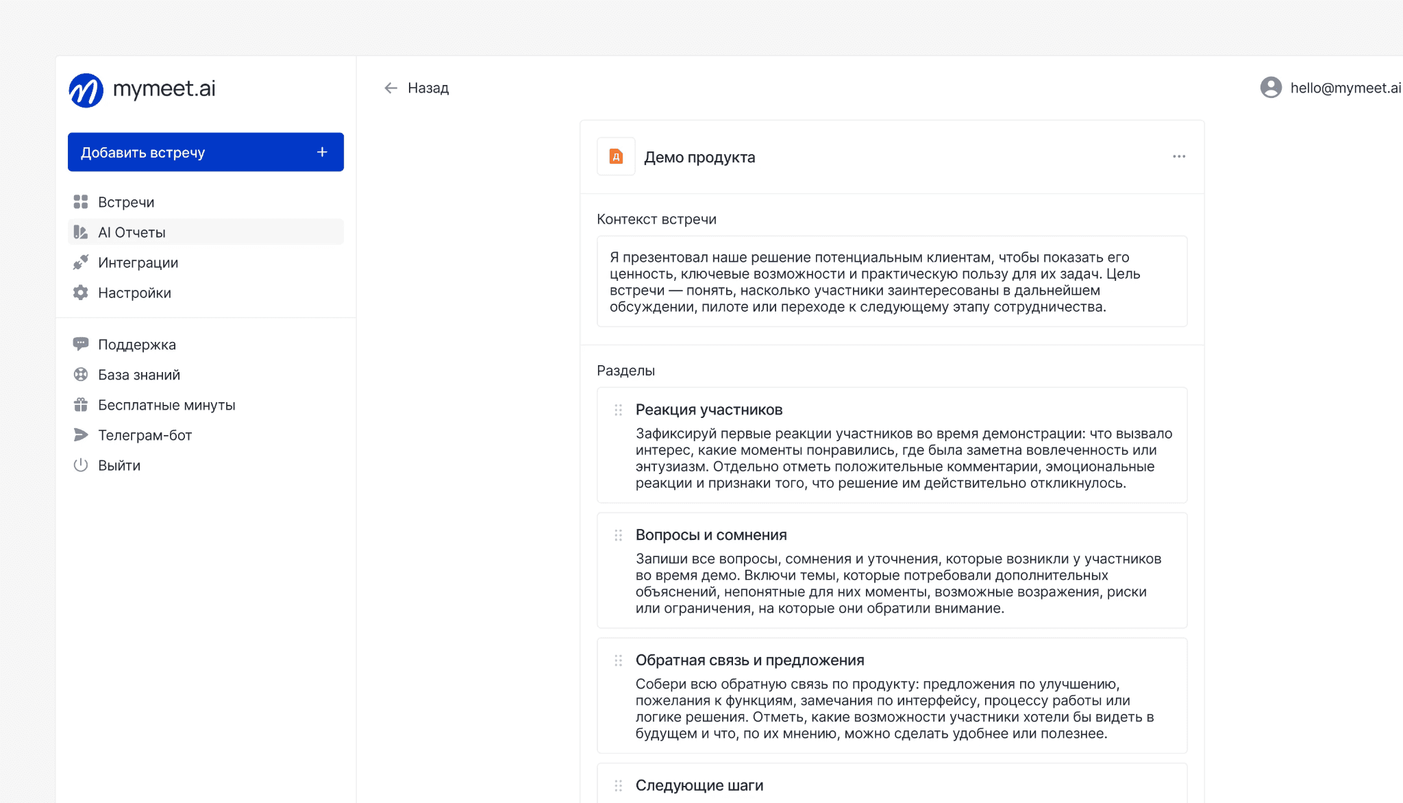1403x803 pixels.
Task: Select Обратная связь и предложения heading
Action: 750,660
